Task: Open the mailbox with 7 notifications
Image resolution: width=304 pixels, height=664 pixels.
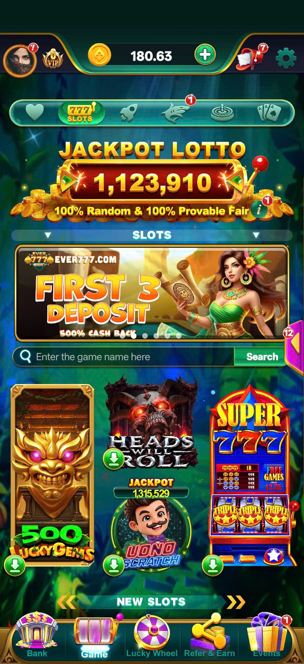Action: click(x=250, y=58)
